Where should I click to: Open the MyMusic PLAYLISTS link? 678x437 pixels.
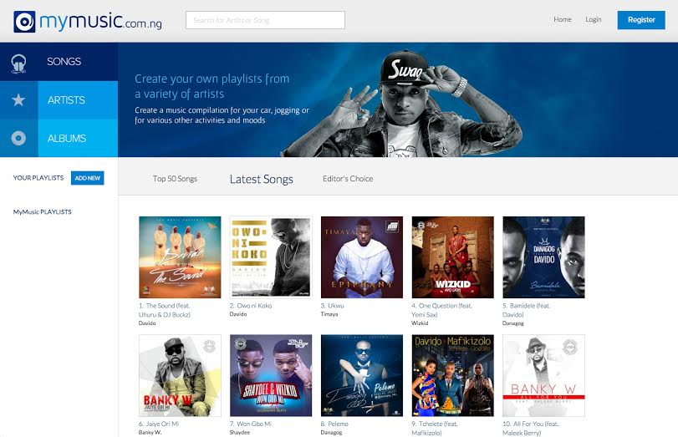(42, 212)
